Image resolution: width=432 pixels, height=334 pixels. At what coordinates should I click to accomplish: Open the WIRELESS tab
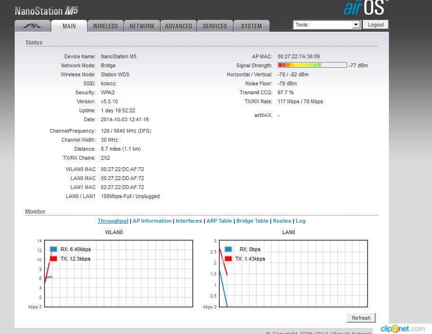click(x=106, y=26)
